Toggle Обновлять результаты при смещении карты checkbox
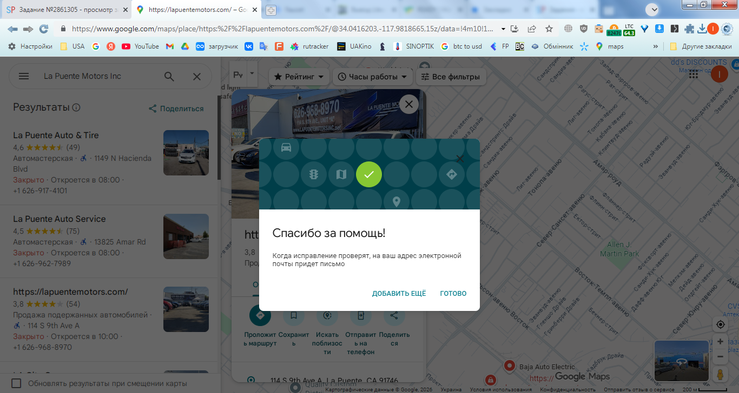Screen dimensions: 739x393 click(17, 383)
